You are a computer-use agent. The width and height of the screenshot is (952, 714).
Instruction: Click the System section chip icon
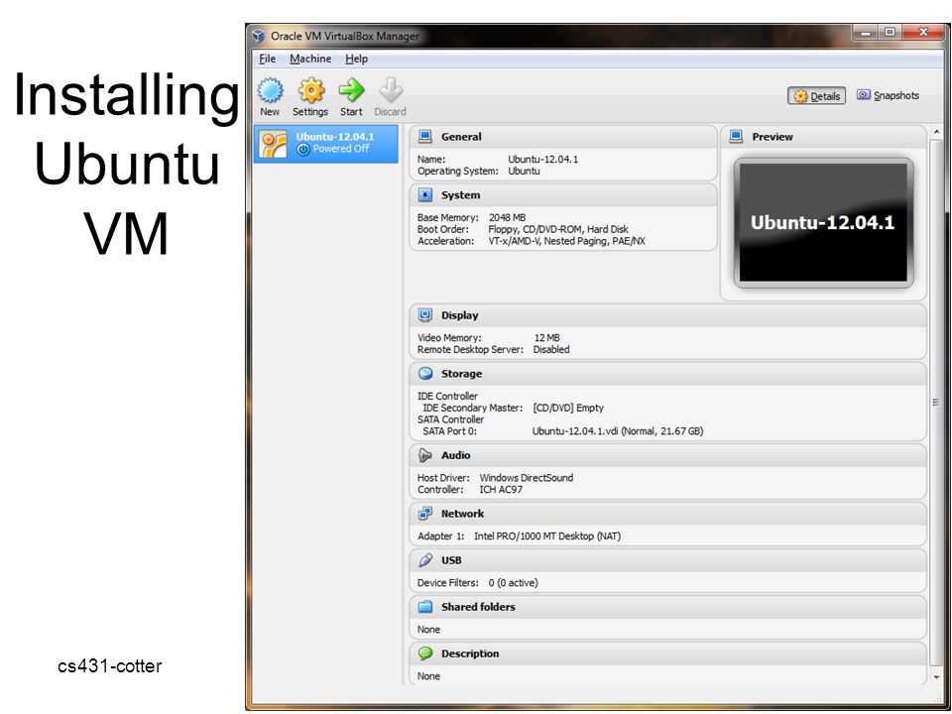[x=425, y=195]
